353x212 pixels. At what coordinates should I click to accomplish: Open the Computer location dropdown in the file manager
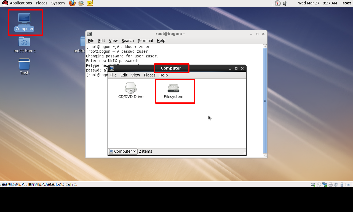point(123,151)
